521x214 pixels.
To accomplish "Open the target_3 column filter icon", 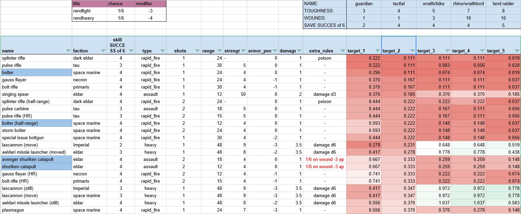I will click(447, 51).
